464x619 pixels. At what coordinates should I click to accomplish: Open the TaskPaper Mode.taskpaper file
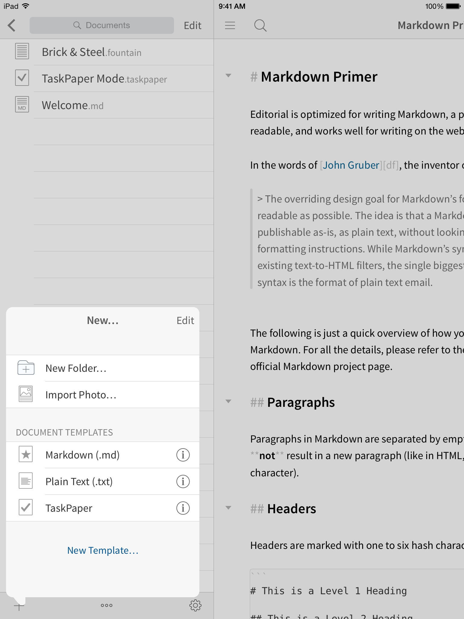coord(104,79)
